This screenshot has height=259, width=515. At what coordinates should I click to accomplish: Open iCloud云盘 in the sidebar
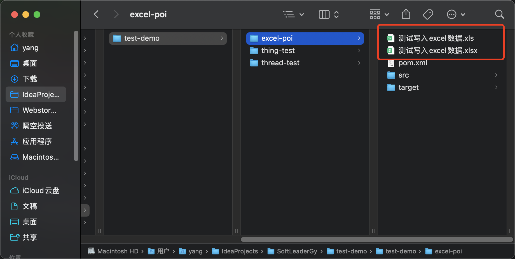tap(41, 191)
